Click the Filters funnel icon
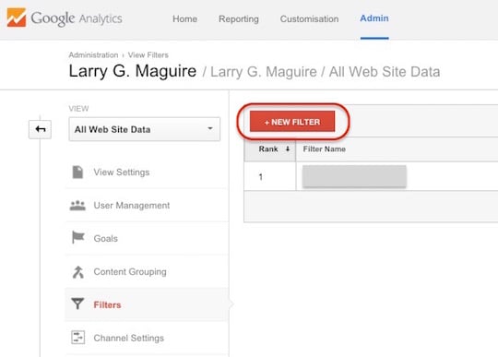The width and height of the screenshot is (498, 357). tap(77, 304)
